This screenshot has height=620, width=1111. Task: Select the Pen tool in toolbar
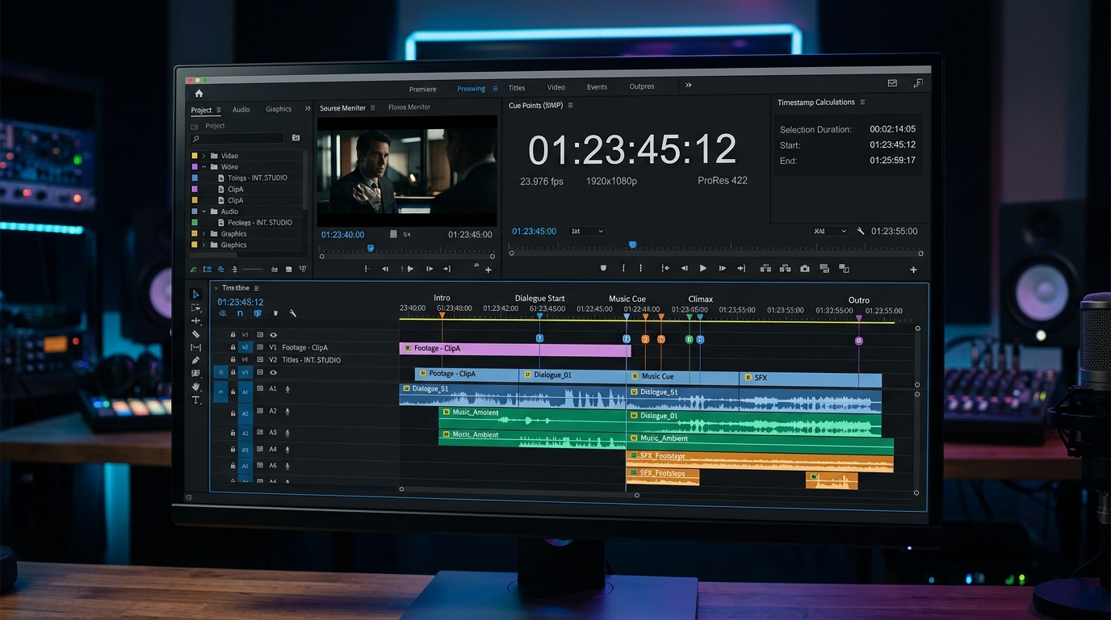tap(195, 360)
